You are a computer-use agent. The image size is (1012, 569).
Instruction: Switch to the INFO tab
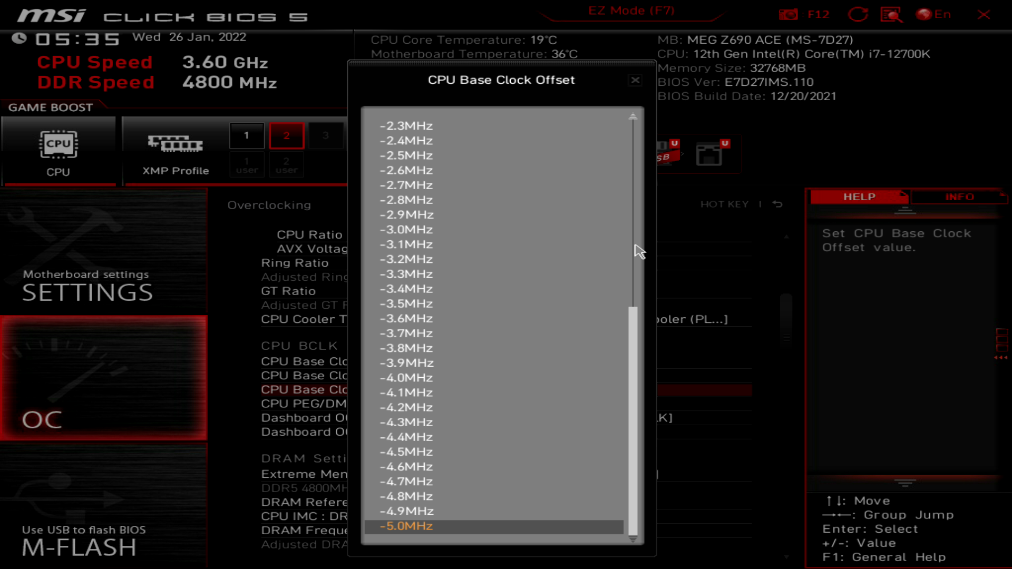pos(959,197)
